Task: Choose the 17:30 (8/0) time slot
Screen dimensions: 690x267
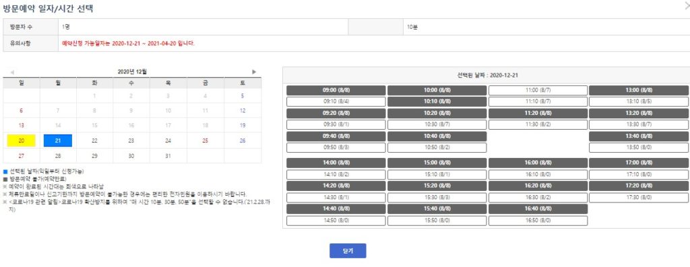Action: (x=639, y=198)
